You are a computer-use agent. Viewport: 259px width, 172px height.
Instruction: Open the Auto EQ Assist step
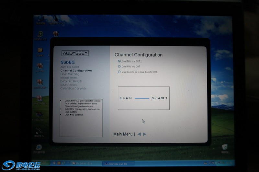point(70,67)
